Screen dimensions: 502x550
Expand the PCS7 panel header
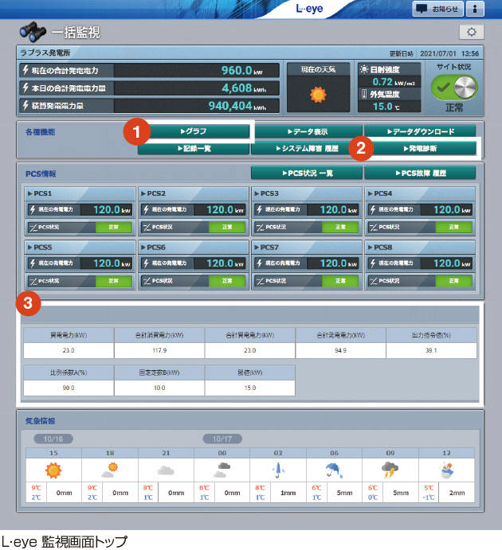click(307, 248)
